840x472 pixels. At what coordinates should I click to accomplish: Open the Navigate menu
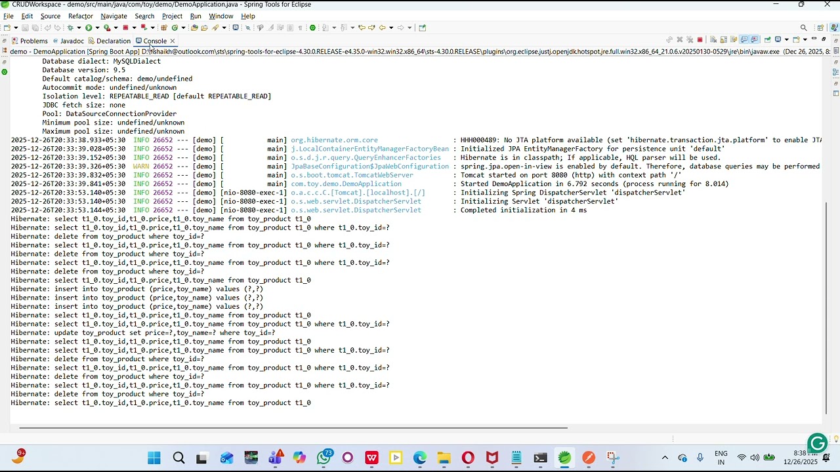114,16
